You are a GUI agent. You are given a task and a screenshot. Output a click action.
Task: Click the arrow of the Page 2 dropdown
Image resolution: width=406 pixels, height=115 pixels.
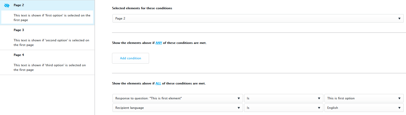pos(399,18)
